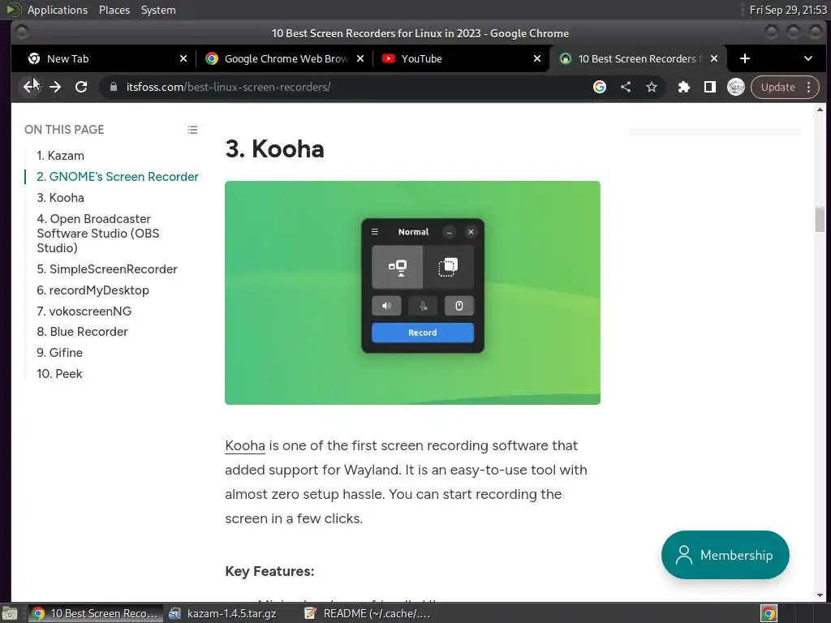831x623 pixels.
Task: View site info via padlock icon
Action: tap(114, 87)
